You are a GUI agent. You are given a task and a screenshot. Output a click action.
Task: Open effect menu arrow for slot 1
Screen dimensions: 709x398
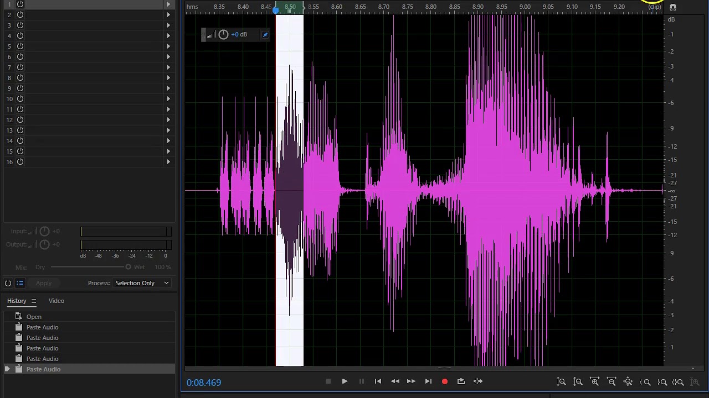168,4
